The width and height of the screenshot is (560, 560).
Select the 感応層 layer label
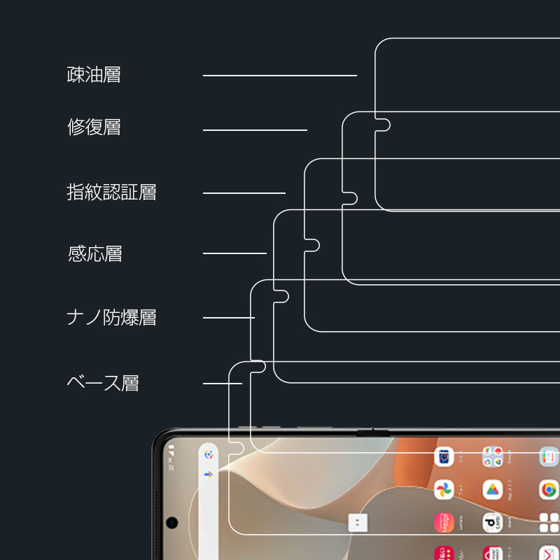click(x=94, y=253)
